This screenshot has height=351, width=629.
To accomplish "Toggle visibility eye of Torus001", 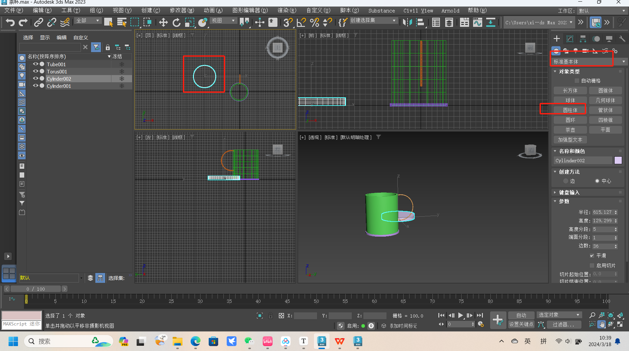I will click(x=36, y=71).
